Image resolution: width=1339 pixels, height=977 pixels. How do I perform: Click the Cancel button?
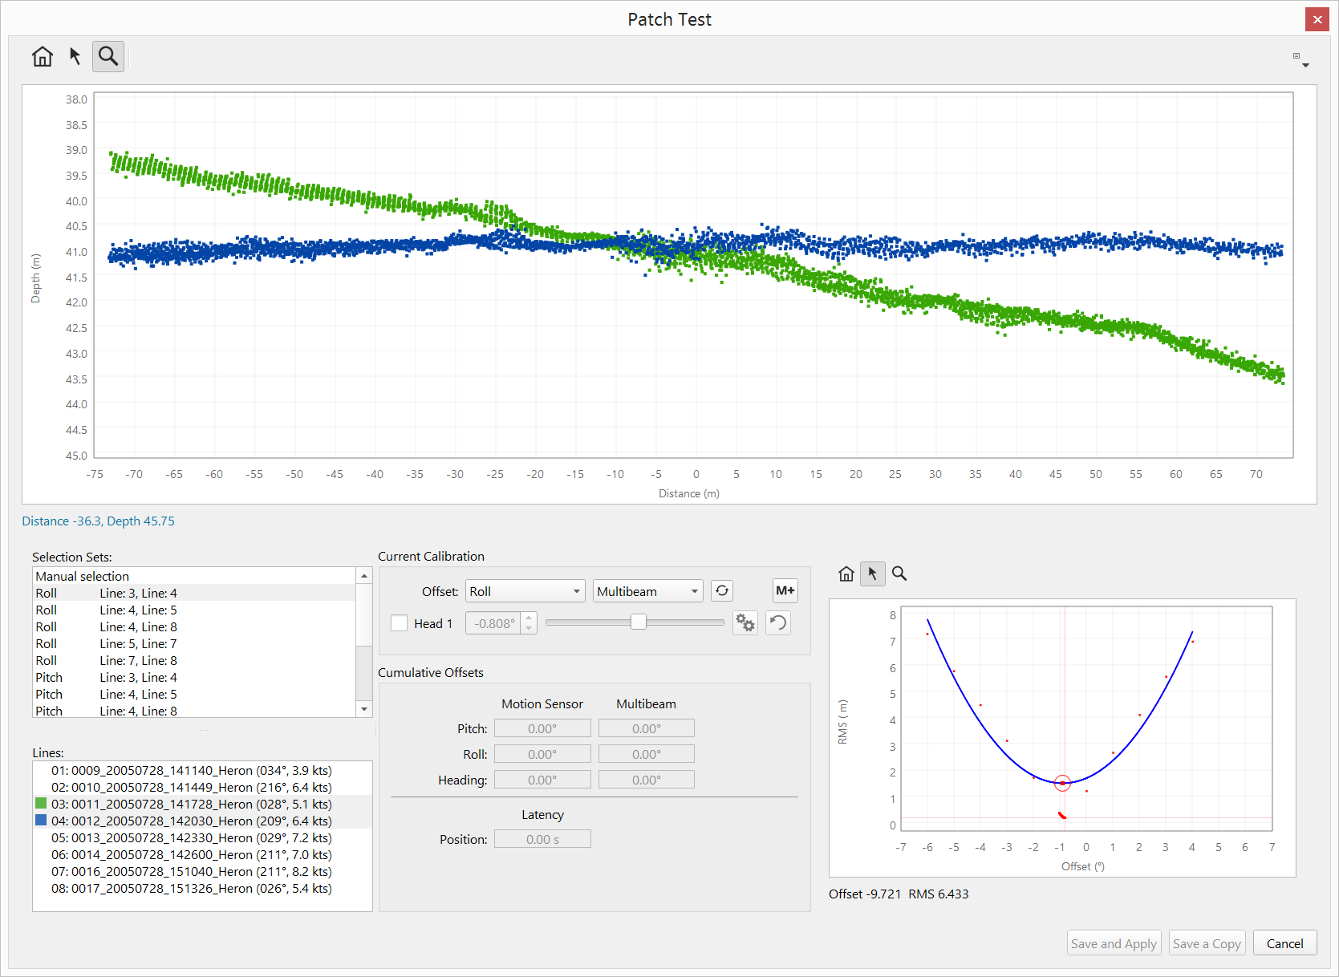coord(1284,943)
